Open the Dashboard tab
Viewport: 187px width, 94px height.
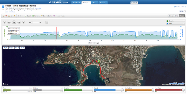76,3
